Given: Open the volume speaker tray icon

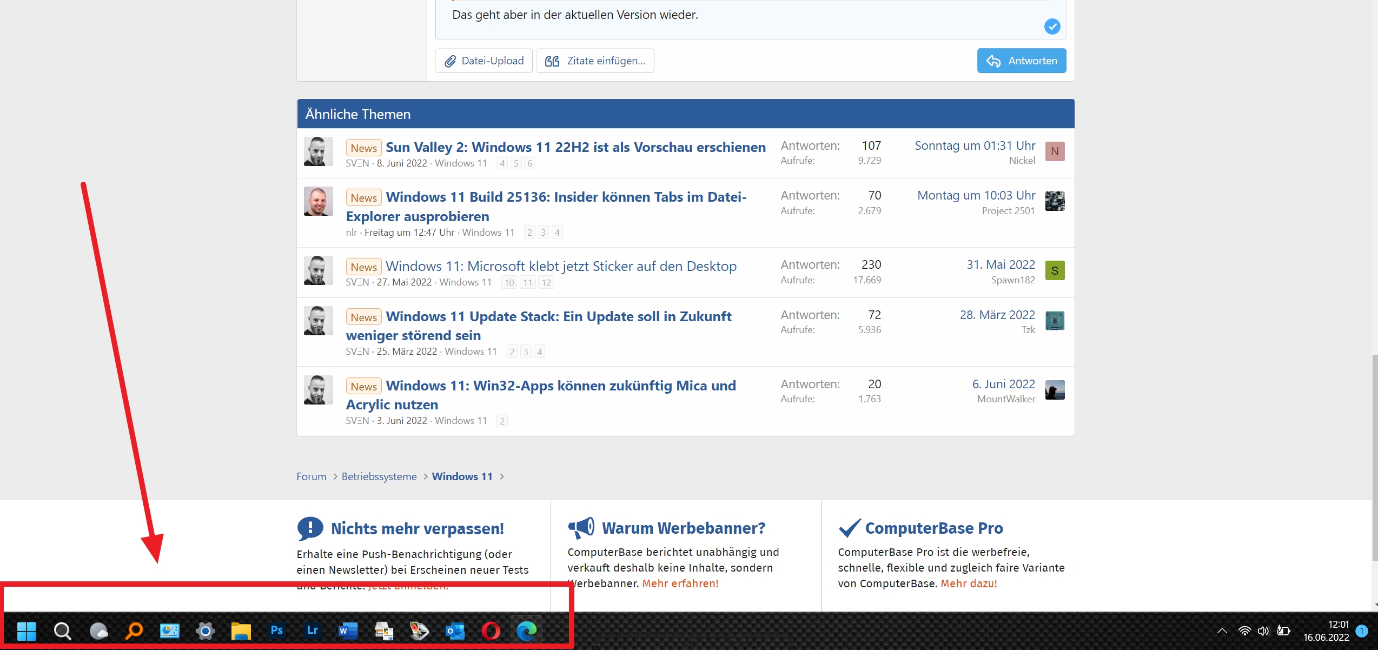Looking at the screenshot, I should tap(1263, 631).
